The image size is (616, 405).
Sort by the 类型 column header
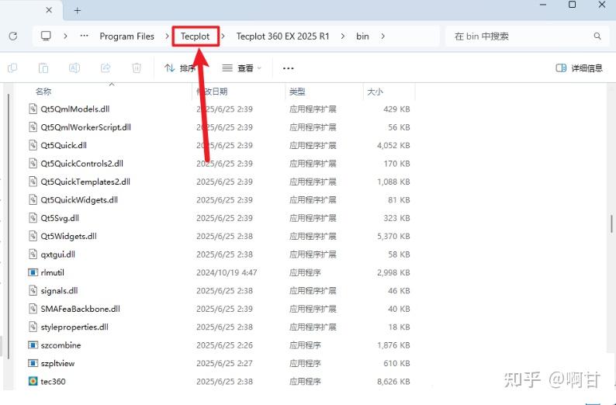click(297, 92)
